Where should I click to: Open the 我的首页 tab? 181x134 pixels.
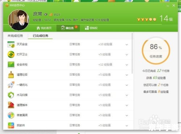pos(44,28)
